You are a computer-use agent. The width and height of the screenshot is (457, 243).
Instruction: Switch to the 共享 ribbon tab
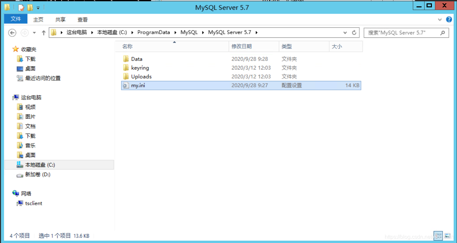pyautogui.click(x=61, y=20)
